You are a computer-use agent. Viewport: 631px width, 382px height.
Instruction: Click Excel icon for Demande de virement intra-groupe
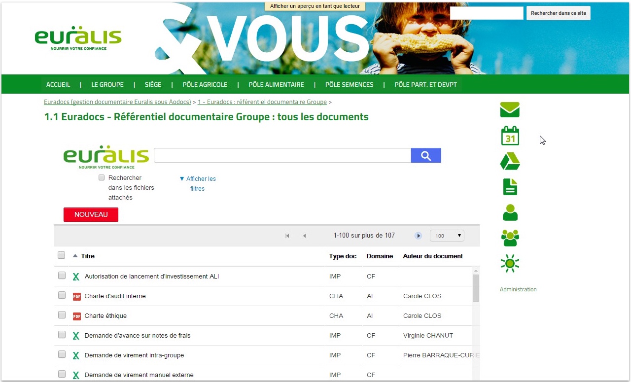pyautogui.click(x=76, y=355)
